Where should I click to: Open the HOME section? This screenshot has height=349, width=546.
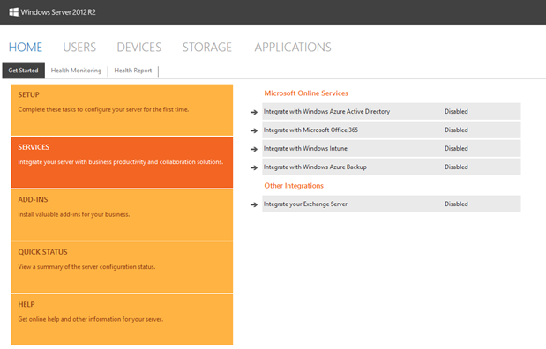click(x=26, y=48)
